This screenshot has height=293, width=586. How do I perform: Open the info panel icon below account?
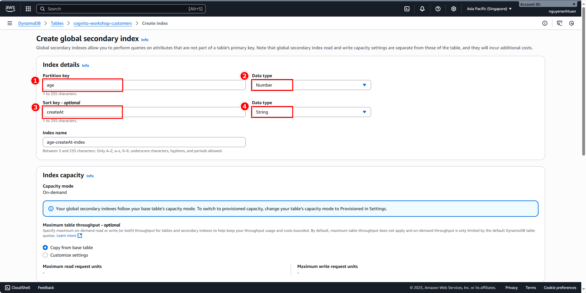(545, 23)
